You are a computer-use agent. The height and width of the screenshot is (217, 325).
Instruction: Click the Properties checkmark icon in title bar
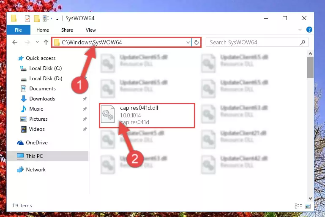tap(27, 19)
